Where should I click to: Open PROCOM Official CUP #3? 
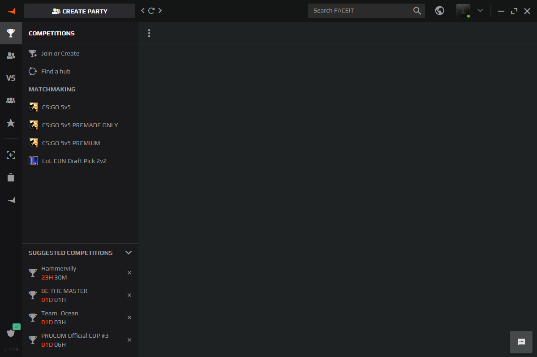coord(75,340)
